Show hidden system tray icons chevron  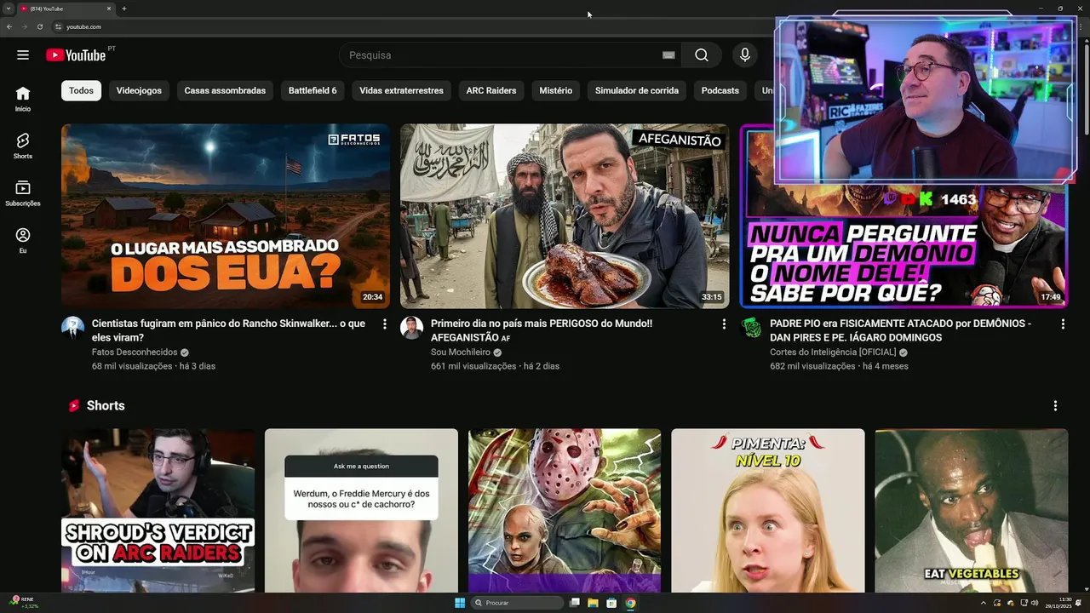point(984,603)
